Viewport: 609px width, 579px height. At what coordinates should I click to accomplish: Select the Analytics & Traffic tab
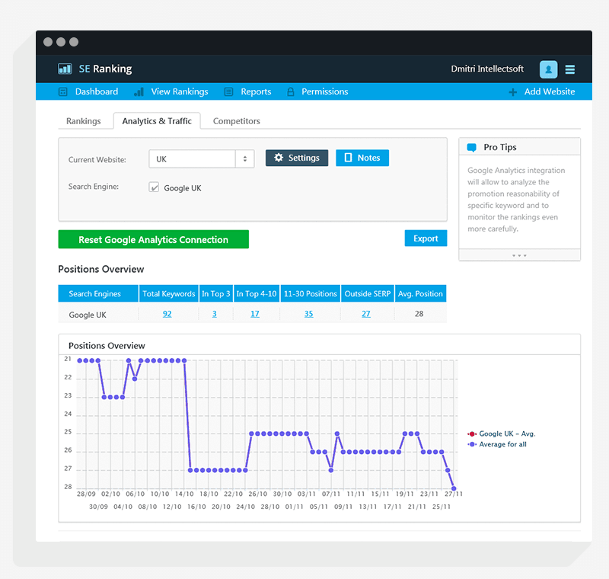pyautogui.click(x=157, y=121)
